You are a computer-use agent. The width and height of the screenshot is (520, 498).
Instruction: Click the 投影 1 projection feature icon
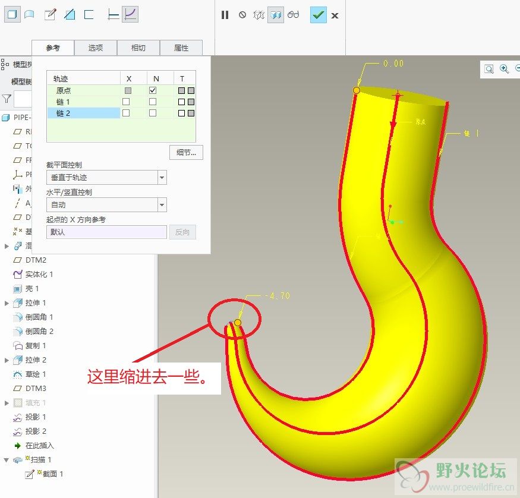[x=17, y=417]
